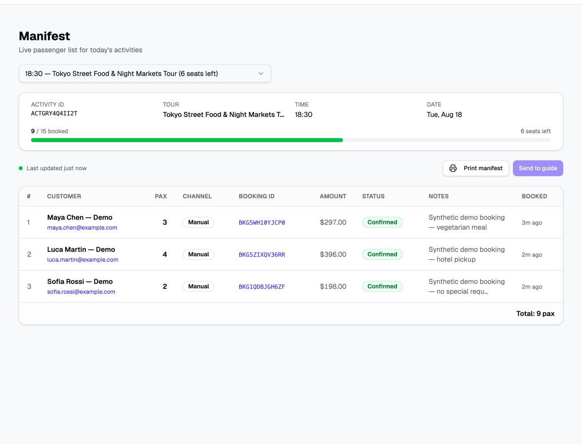Click the $396.00 amount
This screenshot has width=582, height=444.
333,254
